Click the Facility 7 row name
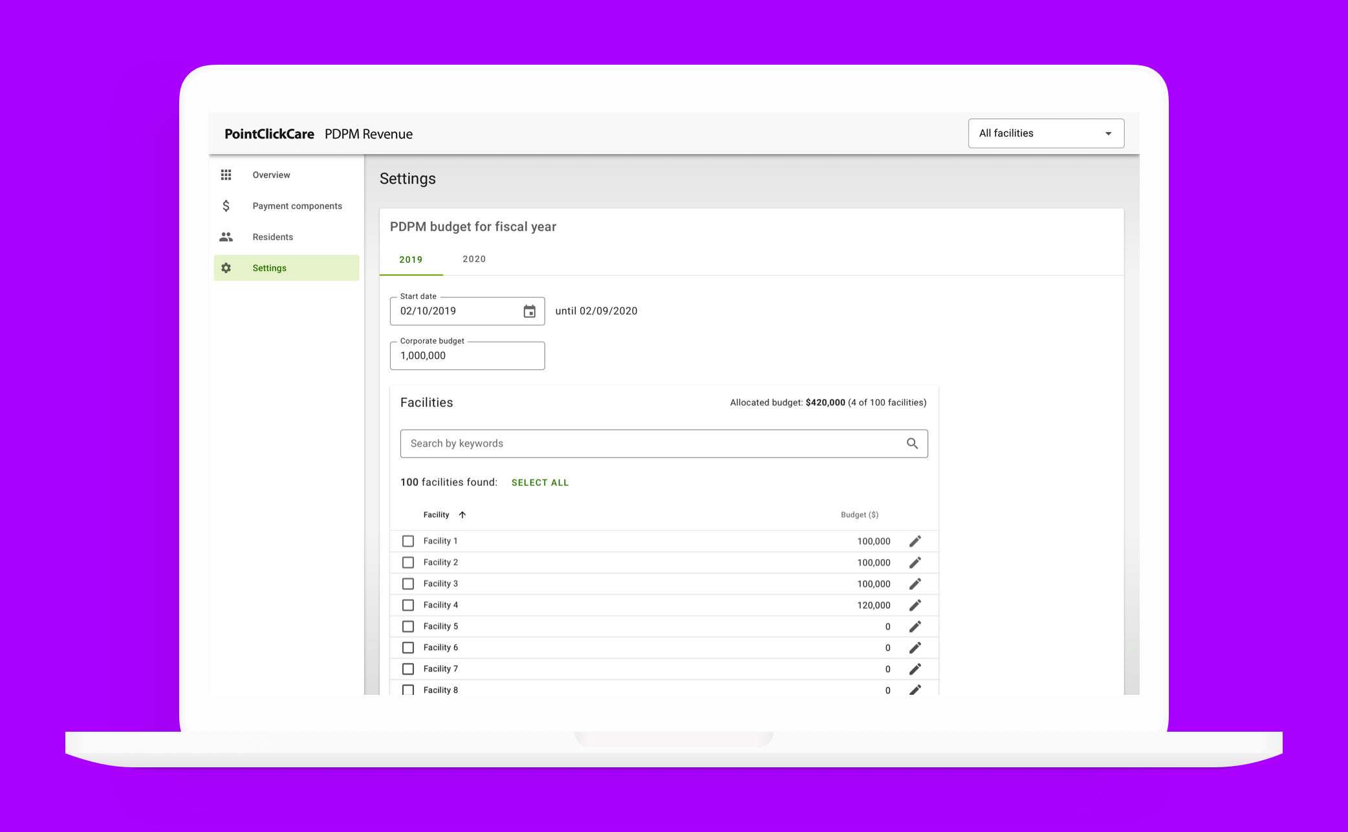The width and height of the screenshot is (1348, 832). pyautogui.click(x=440, y=669)
